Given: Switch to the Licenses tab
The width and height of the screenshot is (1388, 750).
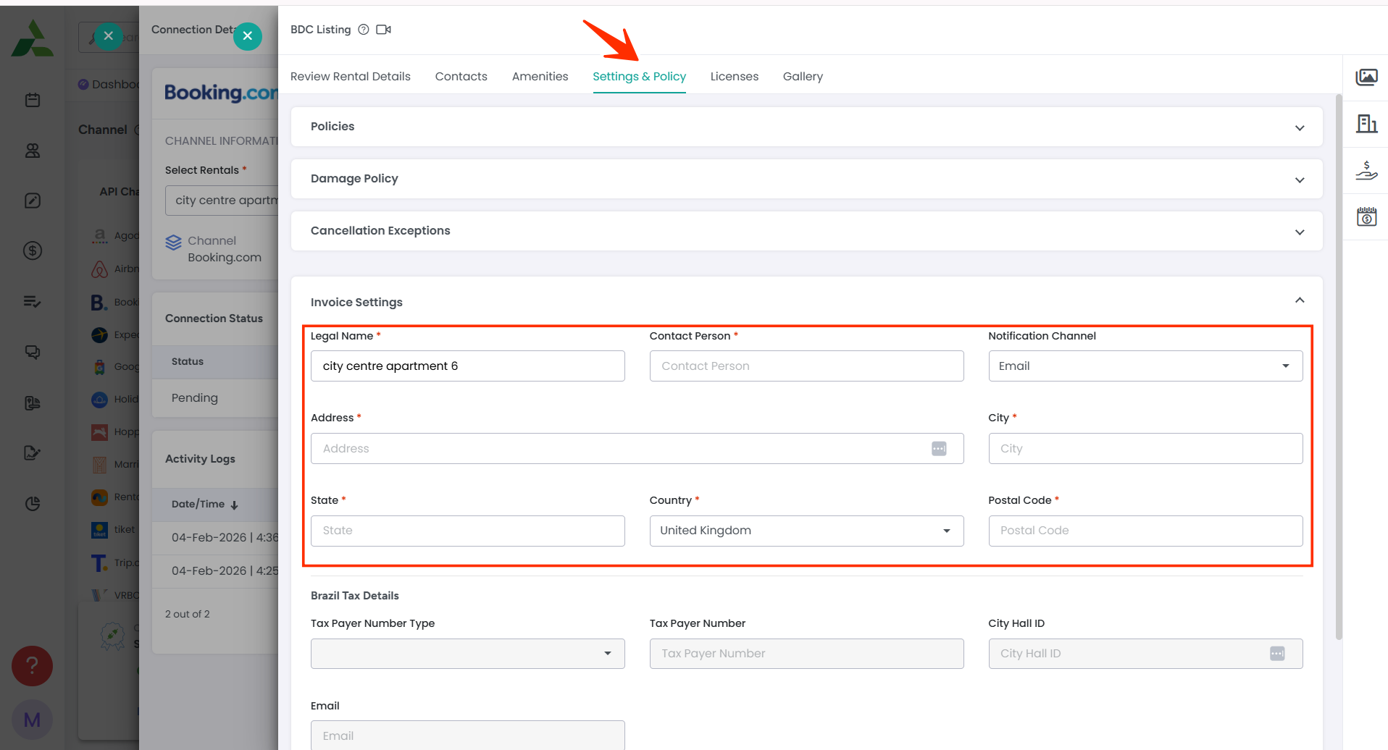Looking at the screenshot, I should 734,77.
